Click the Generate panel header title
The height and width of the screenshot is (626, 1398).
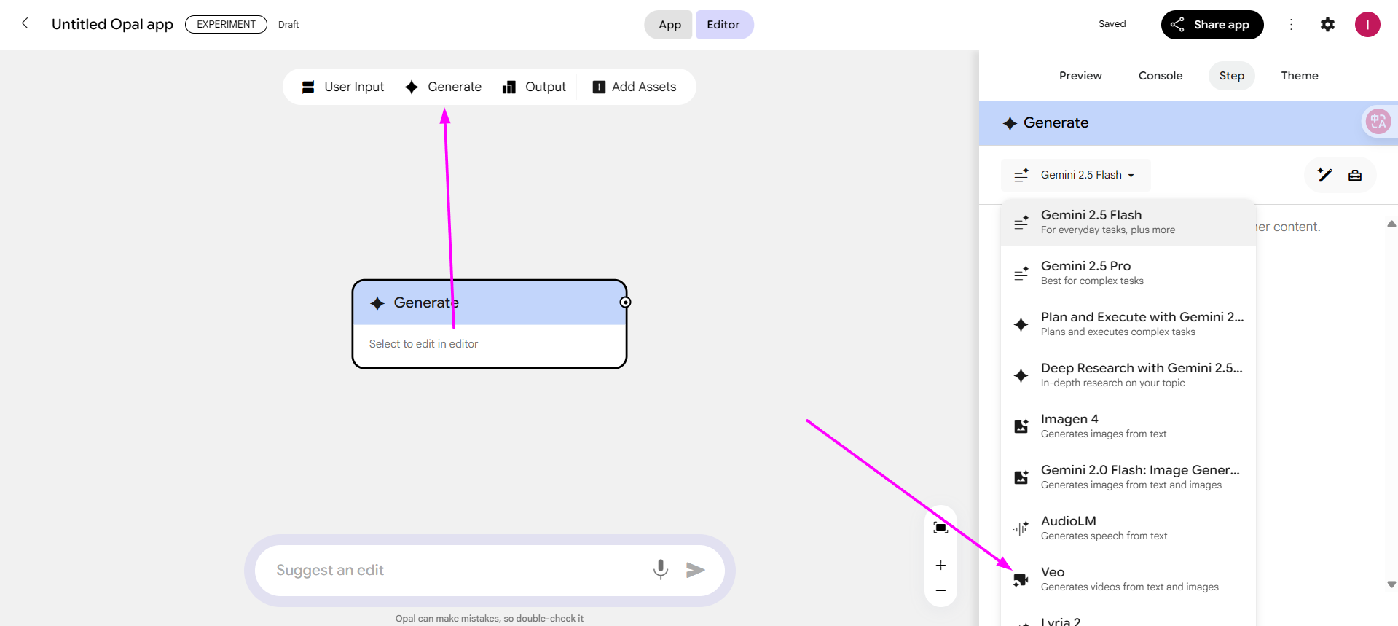(x=1056, y=123)
